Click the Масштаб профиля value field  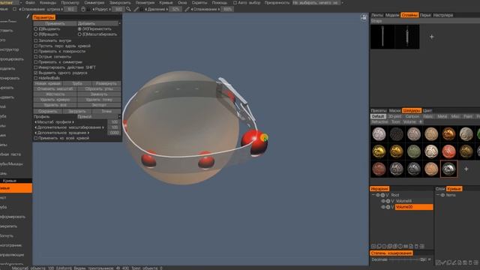click(x=115, y=121)
